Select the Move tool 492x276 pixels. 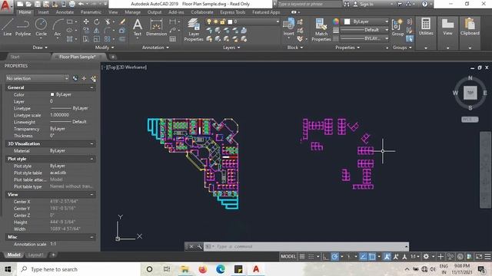(x=85, y=21)
